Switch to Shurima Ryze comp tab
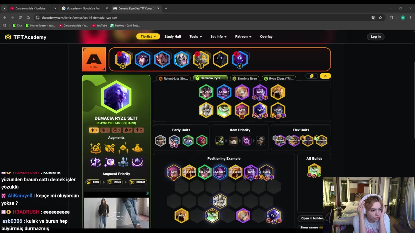This screenshot has height=233, width=415. (245, 78)
